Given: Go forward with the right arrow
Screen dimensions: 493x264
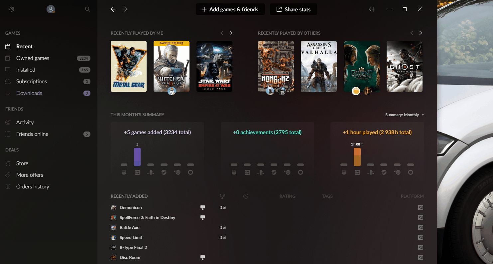Looking at the screenshot, I should tap(125, 9).
